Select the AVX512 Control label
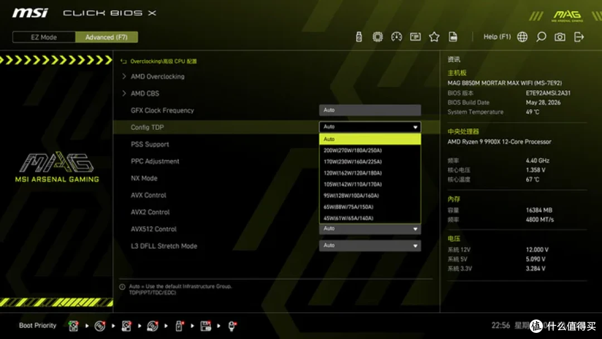This screenshot has height=339, width=602. (x=154, y=229)
